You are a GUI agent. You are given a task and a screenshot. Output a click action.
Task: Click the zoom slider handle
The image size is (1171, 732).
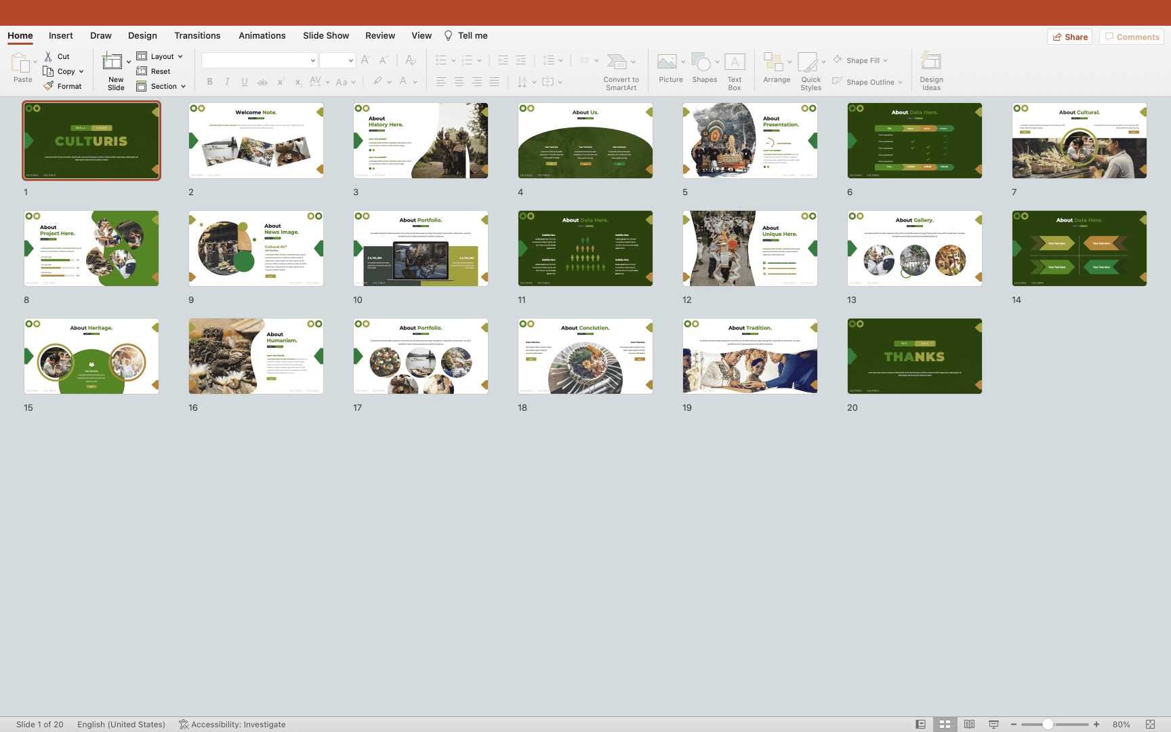1048,724
